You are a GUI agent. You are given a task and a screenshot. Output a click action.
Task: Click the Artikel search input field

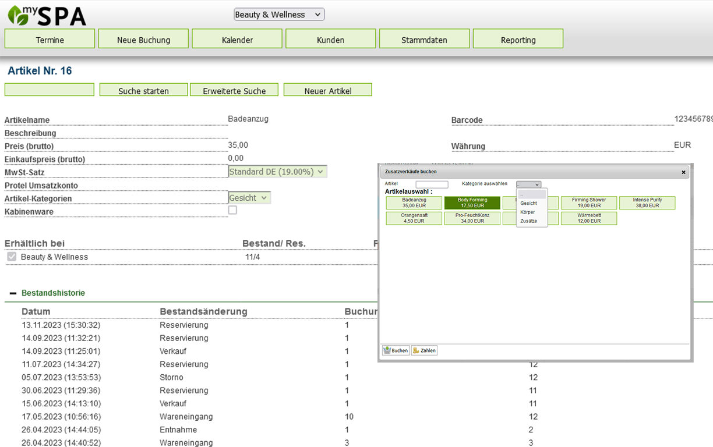coord(432,184)
